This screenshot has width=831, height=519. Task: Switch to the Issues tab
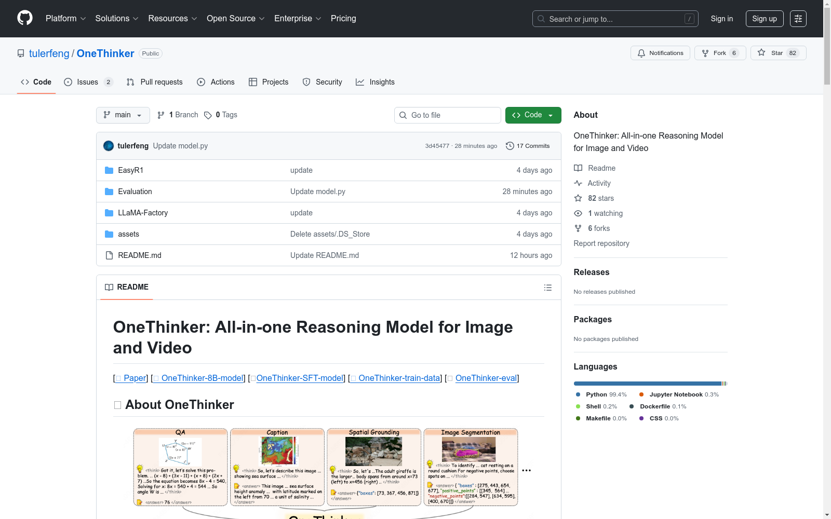tap(88, 82)
